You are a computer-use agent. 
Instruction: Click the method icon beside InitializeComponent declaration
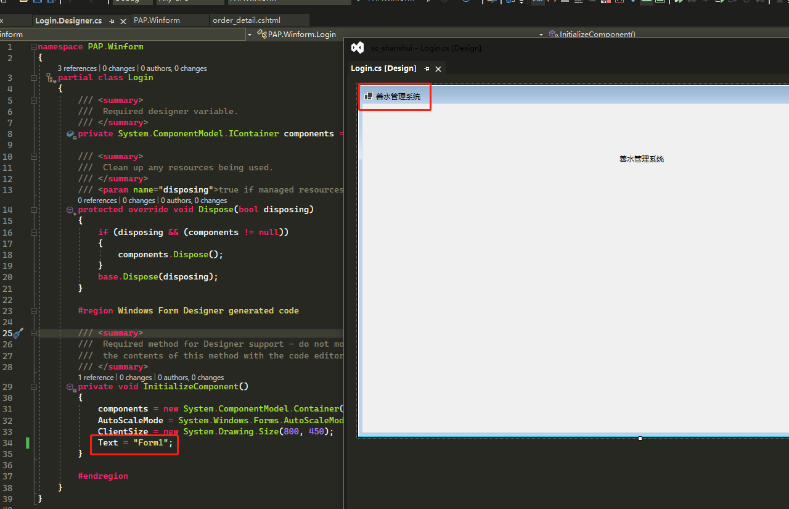pos(71,387)
